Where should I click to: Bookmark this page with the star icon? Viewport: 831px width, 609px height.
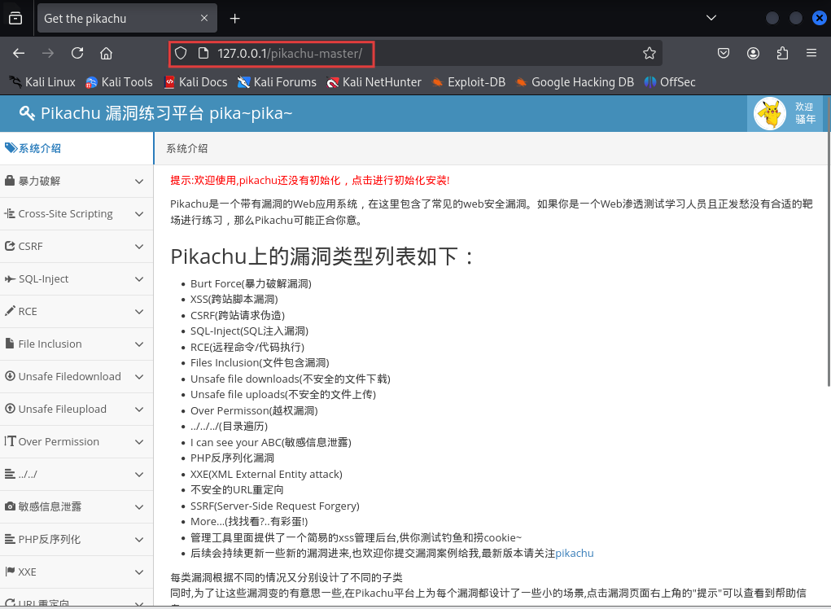649,54
